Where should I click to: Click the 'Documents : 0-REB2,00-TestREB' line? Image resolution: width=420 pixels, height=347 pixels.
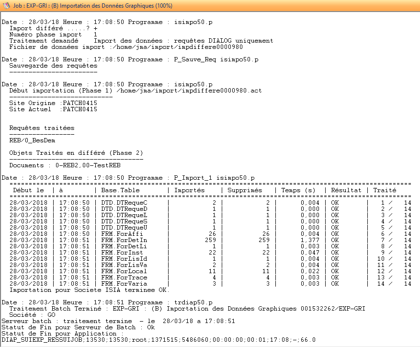(x=65, y=165)
